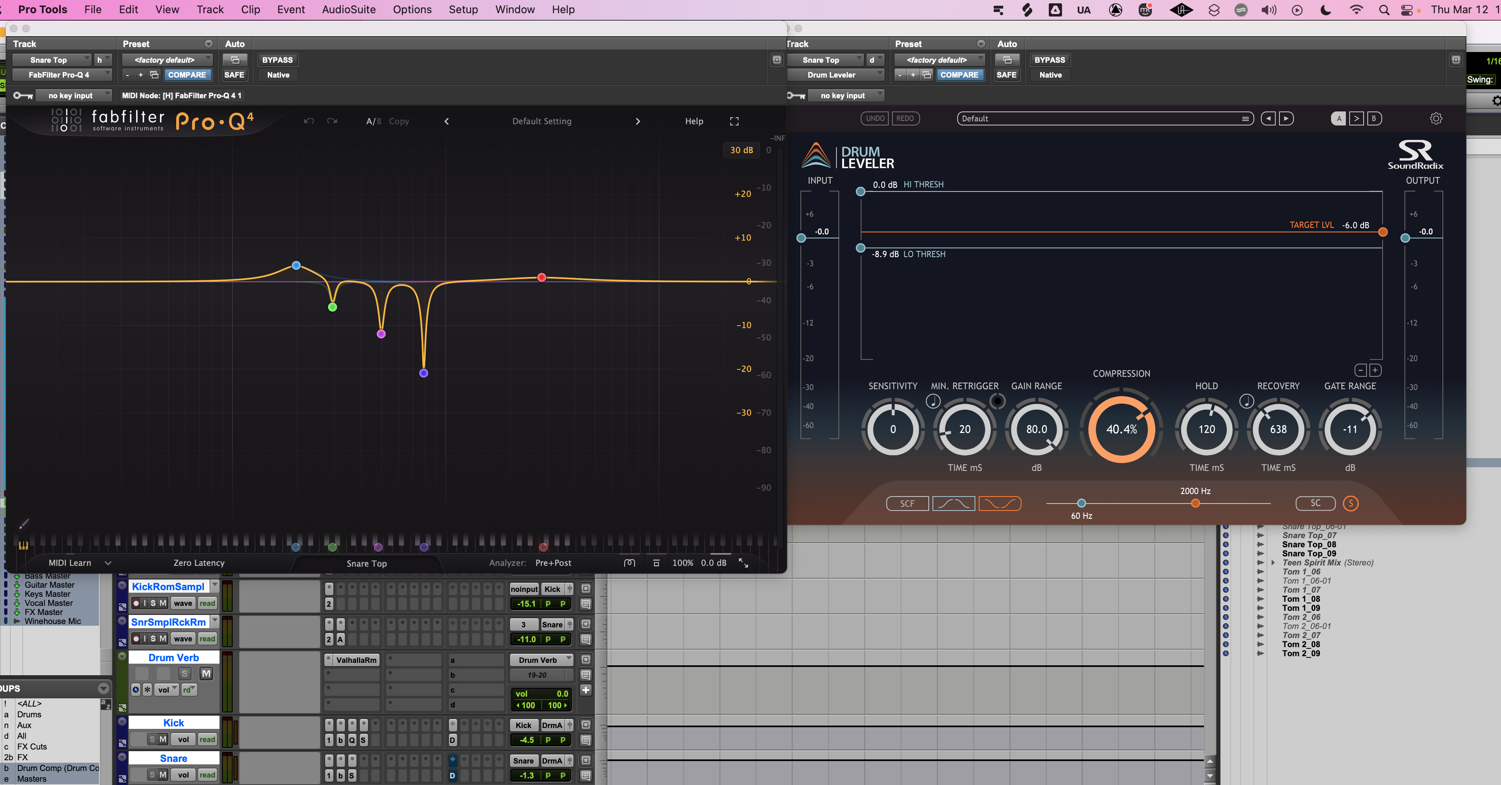This screenshot has width=1501, height=785.
Task: Select the red EQ band node
Action: click(542, 277)
